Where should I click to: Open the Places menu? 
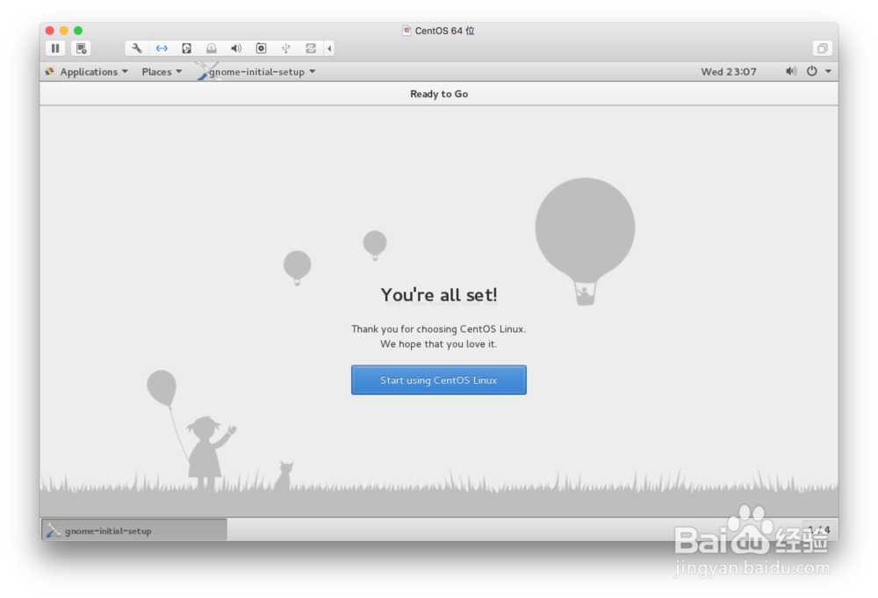click(162, 72)
